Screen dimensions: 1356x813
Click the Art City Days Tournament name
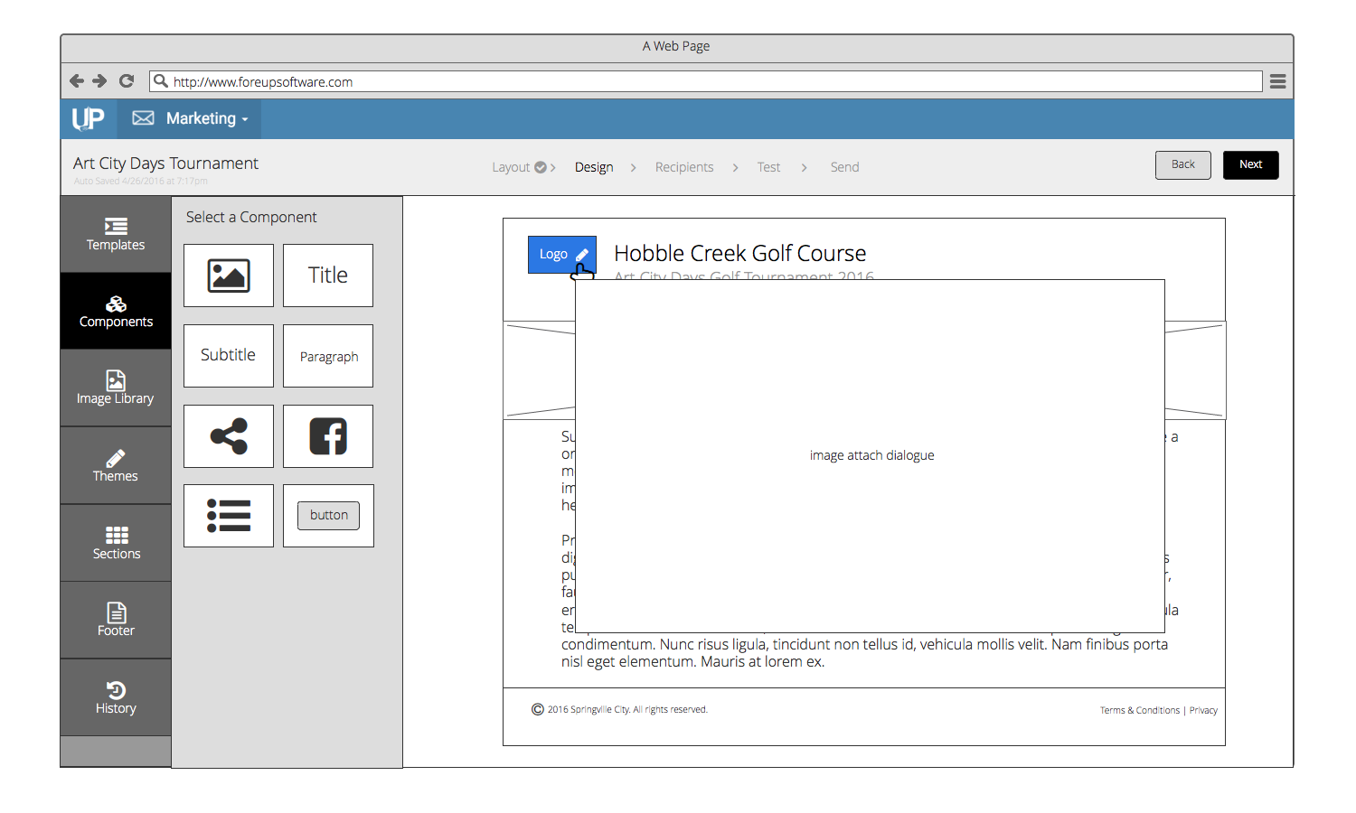tap(165, 164)
